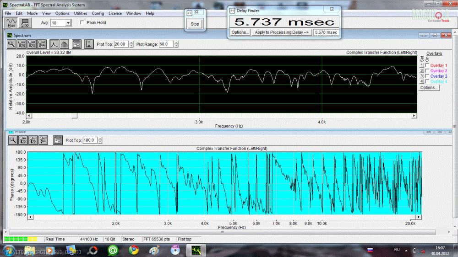Click Phase Zoom Out 2X icon

33,140
